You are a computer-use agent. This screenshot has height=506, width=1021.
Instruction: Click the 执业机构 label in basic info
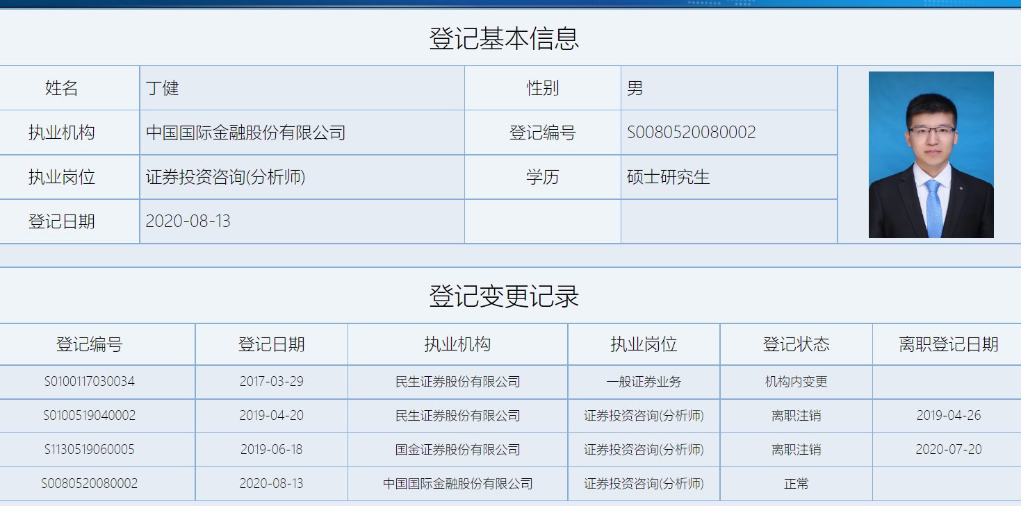click(62, 133)
